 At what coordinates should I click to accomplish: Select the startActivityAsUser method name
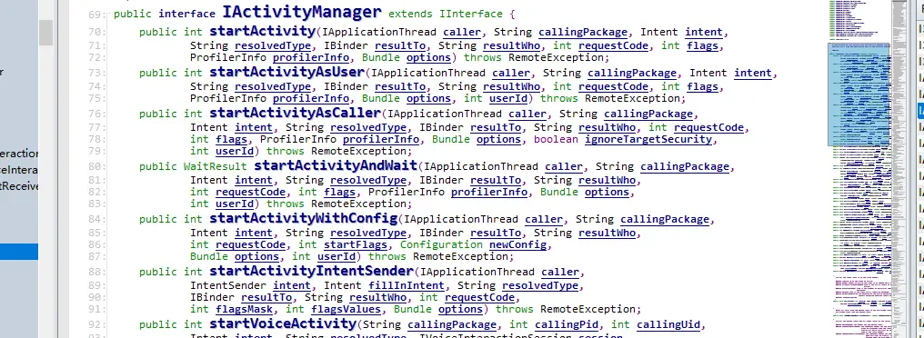pyautogui.click(x=287, y=72)
